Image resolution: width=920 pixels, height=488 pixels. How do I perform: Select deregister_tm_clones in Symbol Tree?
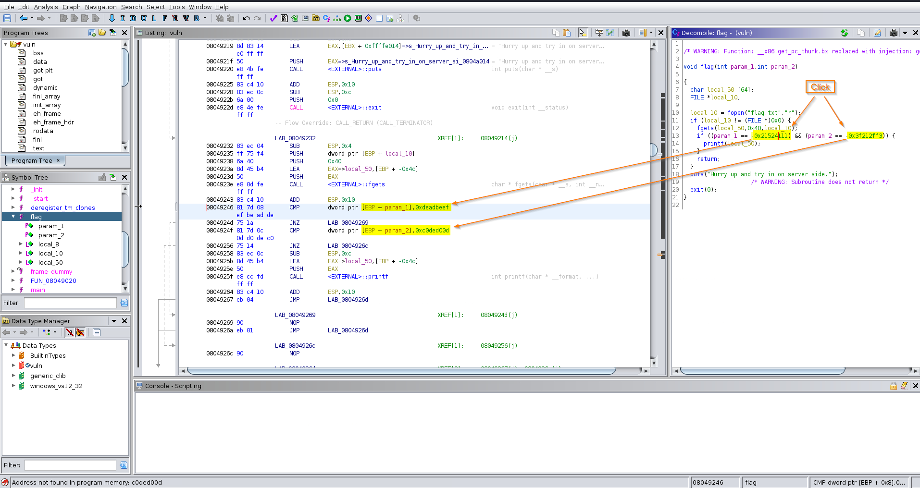pos(62,207)
